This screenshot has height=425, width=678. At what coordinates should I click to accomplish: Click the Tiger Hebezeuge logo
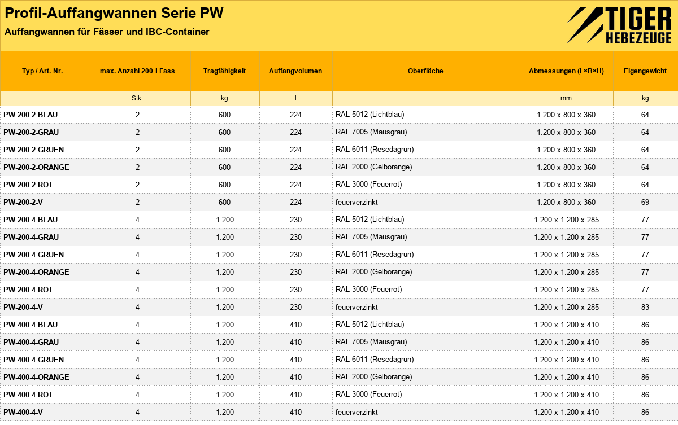619,25
